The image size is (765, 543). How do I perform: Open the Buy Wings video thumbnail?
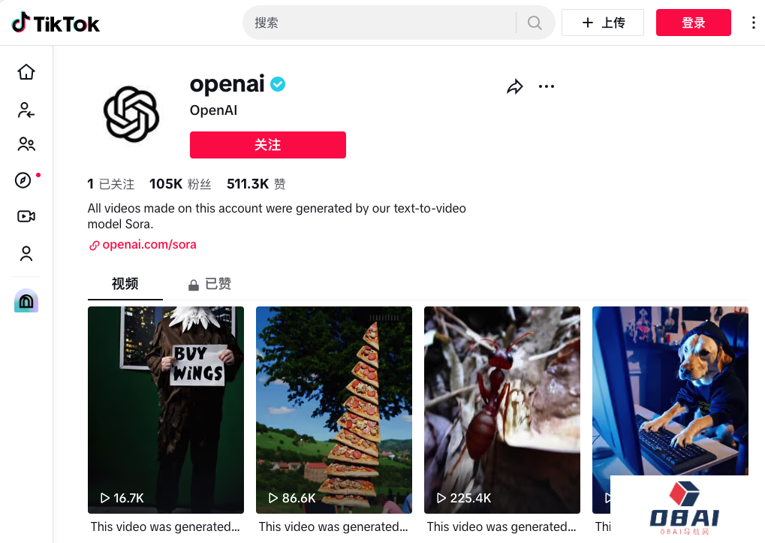click(x=166, y=410)
